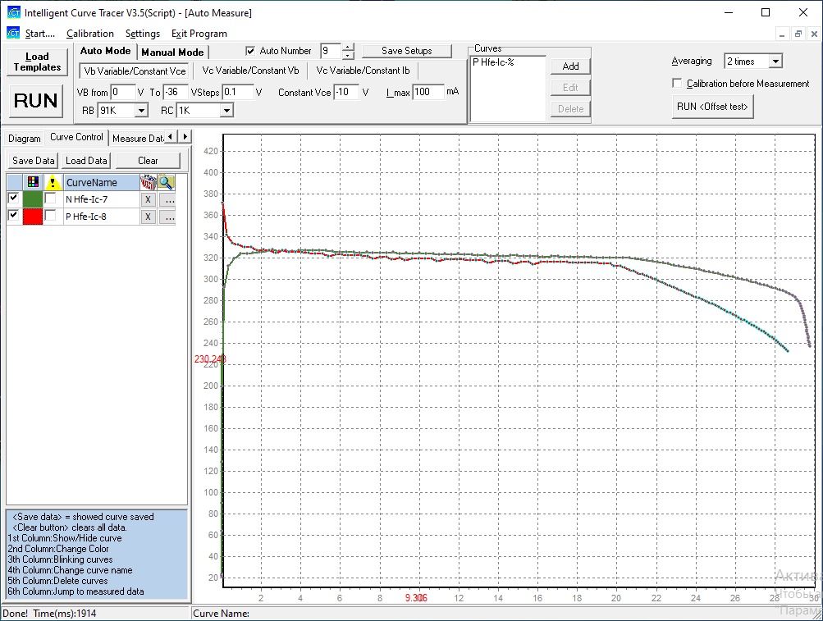823x621 pixels.
Task: Select Vc Variable/Constant Vb mode
Action: 250,71
